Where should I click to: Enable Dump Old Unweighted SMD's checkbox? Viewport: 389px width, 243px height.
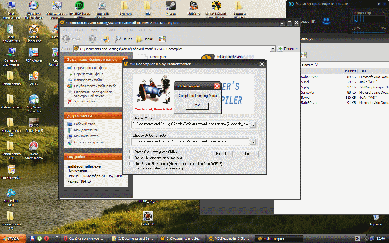click(131, 152)
